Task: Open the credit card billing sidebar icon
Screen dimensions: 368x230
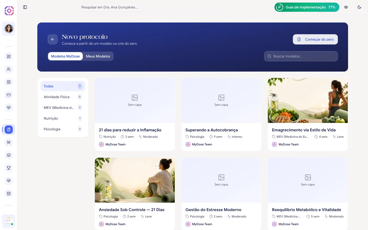Action: 9,95
